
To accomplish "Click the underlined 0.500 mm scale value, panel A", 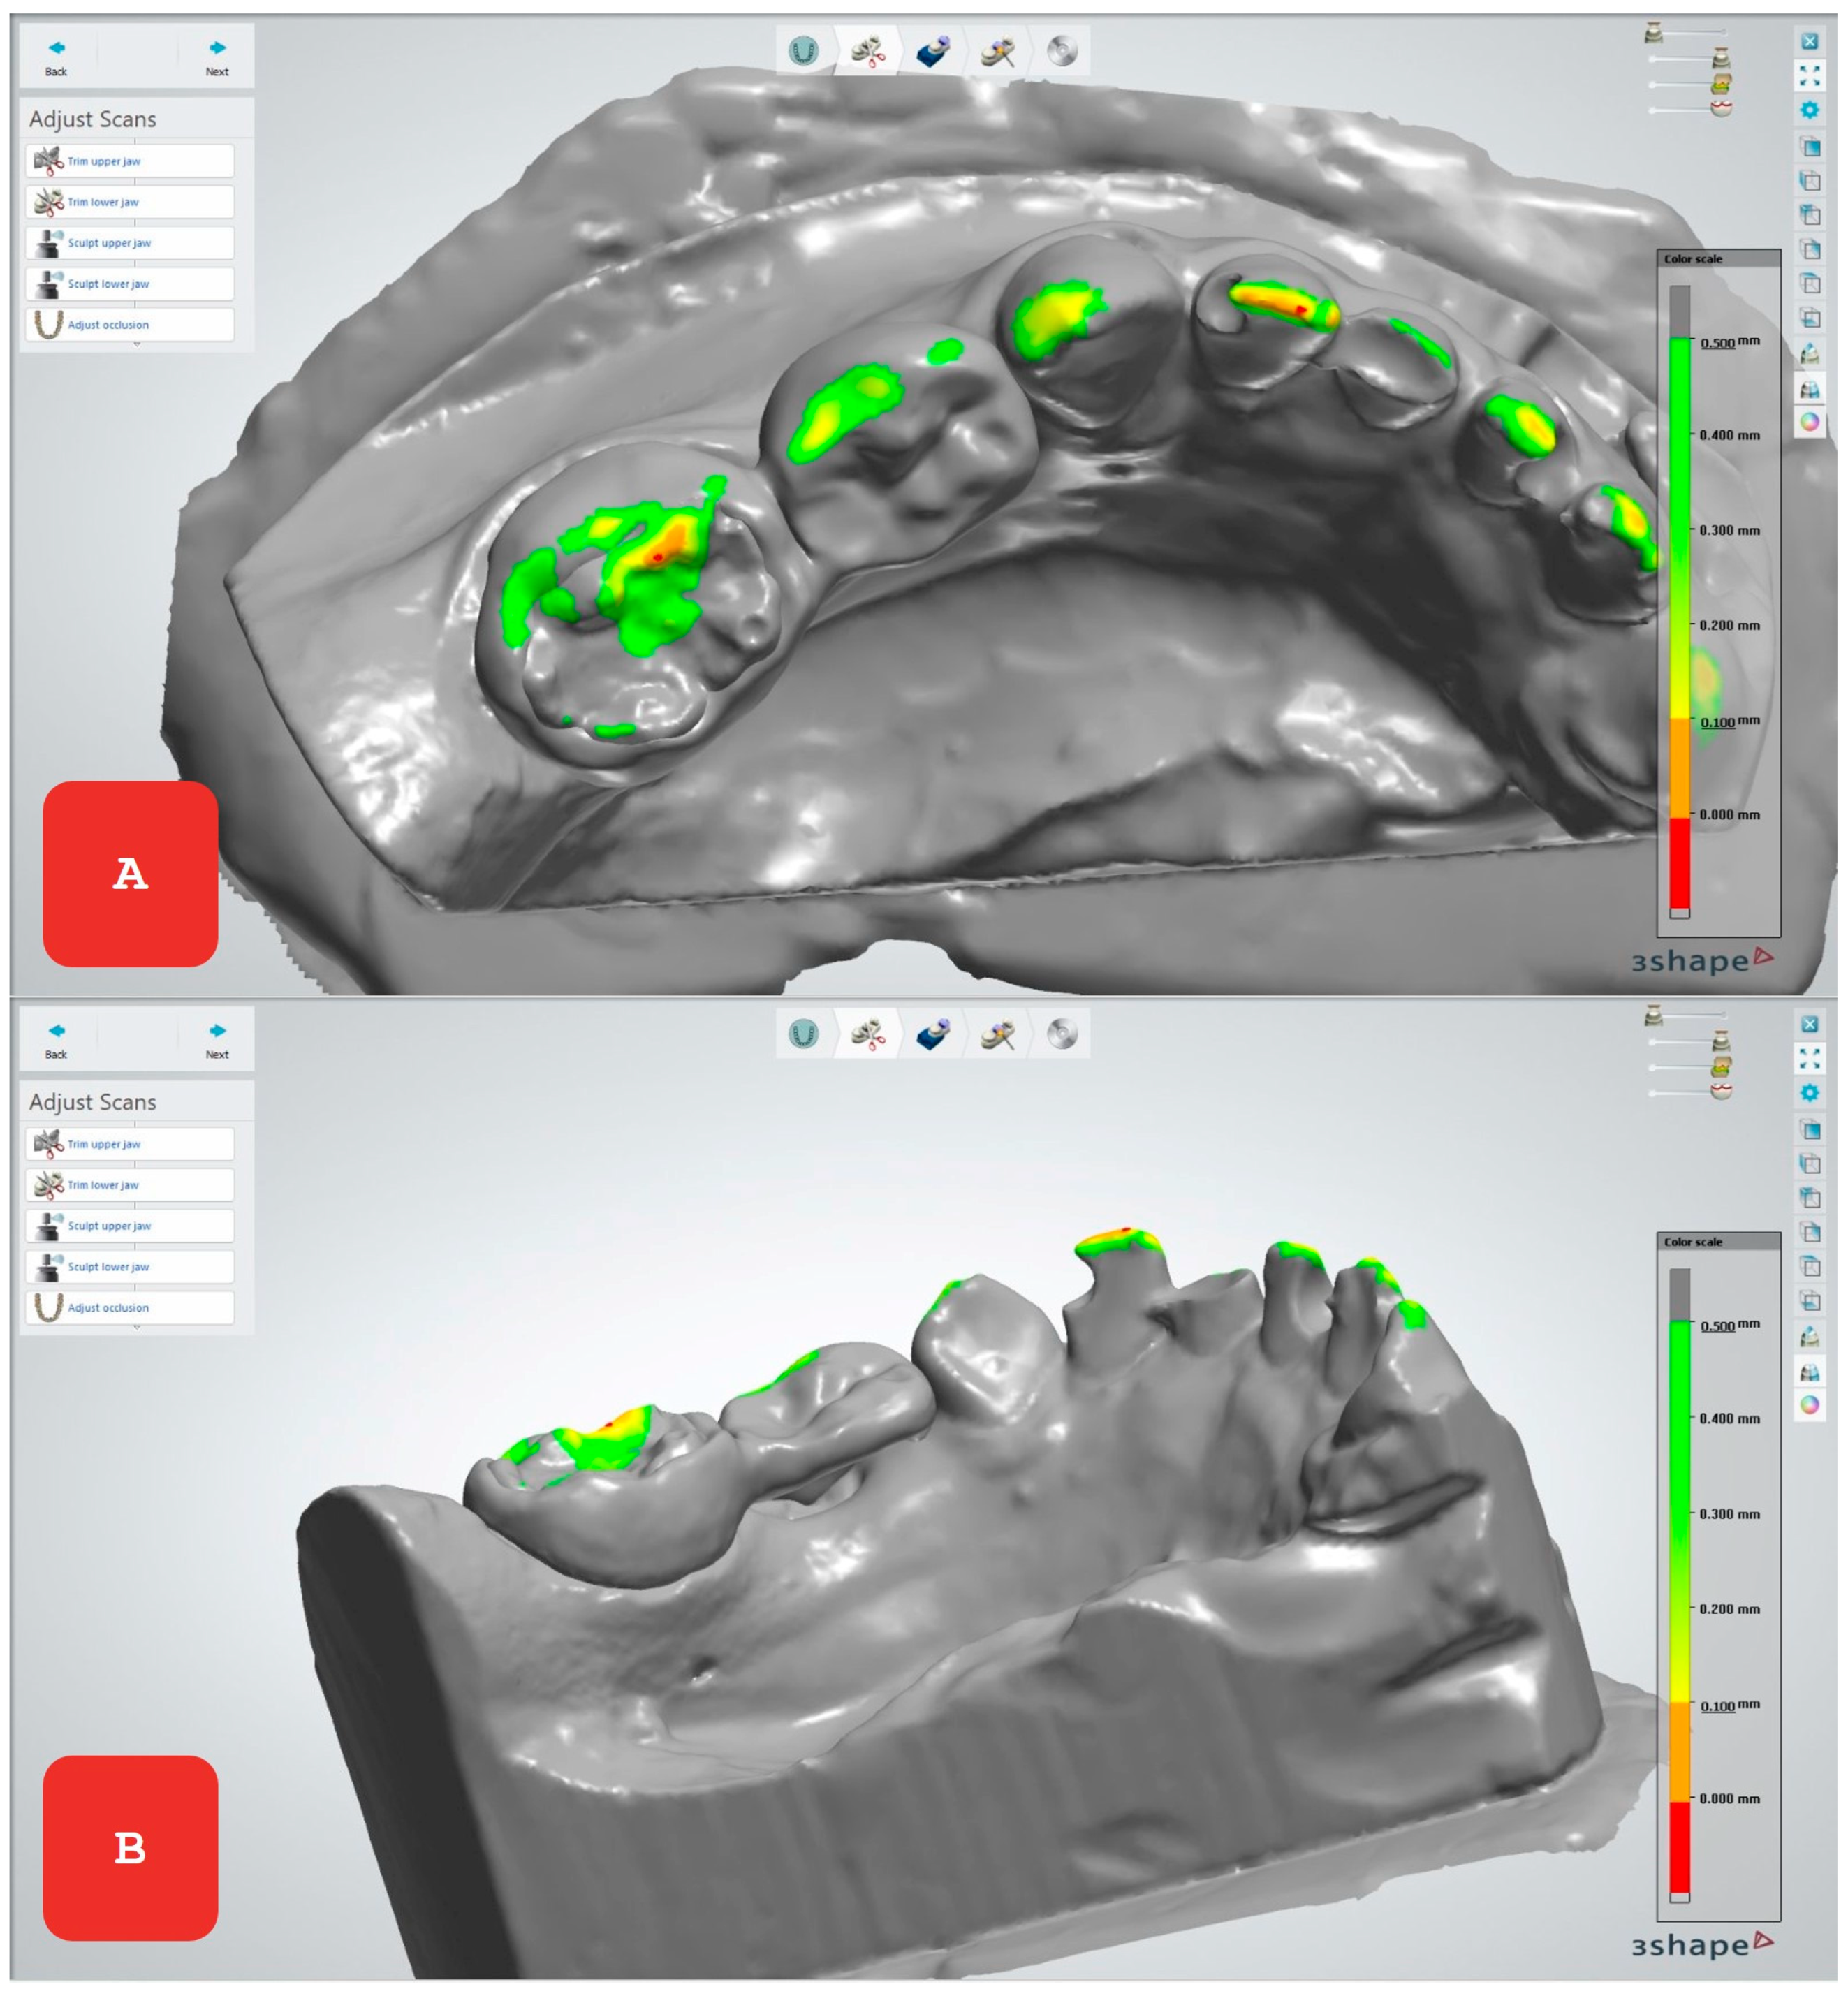I will click(1717, 343).
